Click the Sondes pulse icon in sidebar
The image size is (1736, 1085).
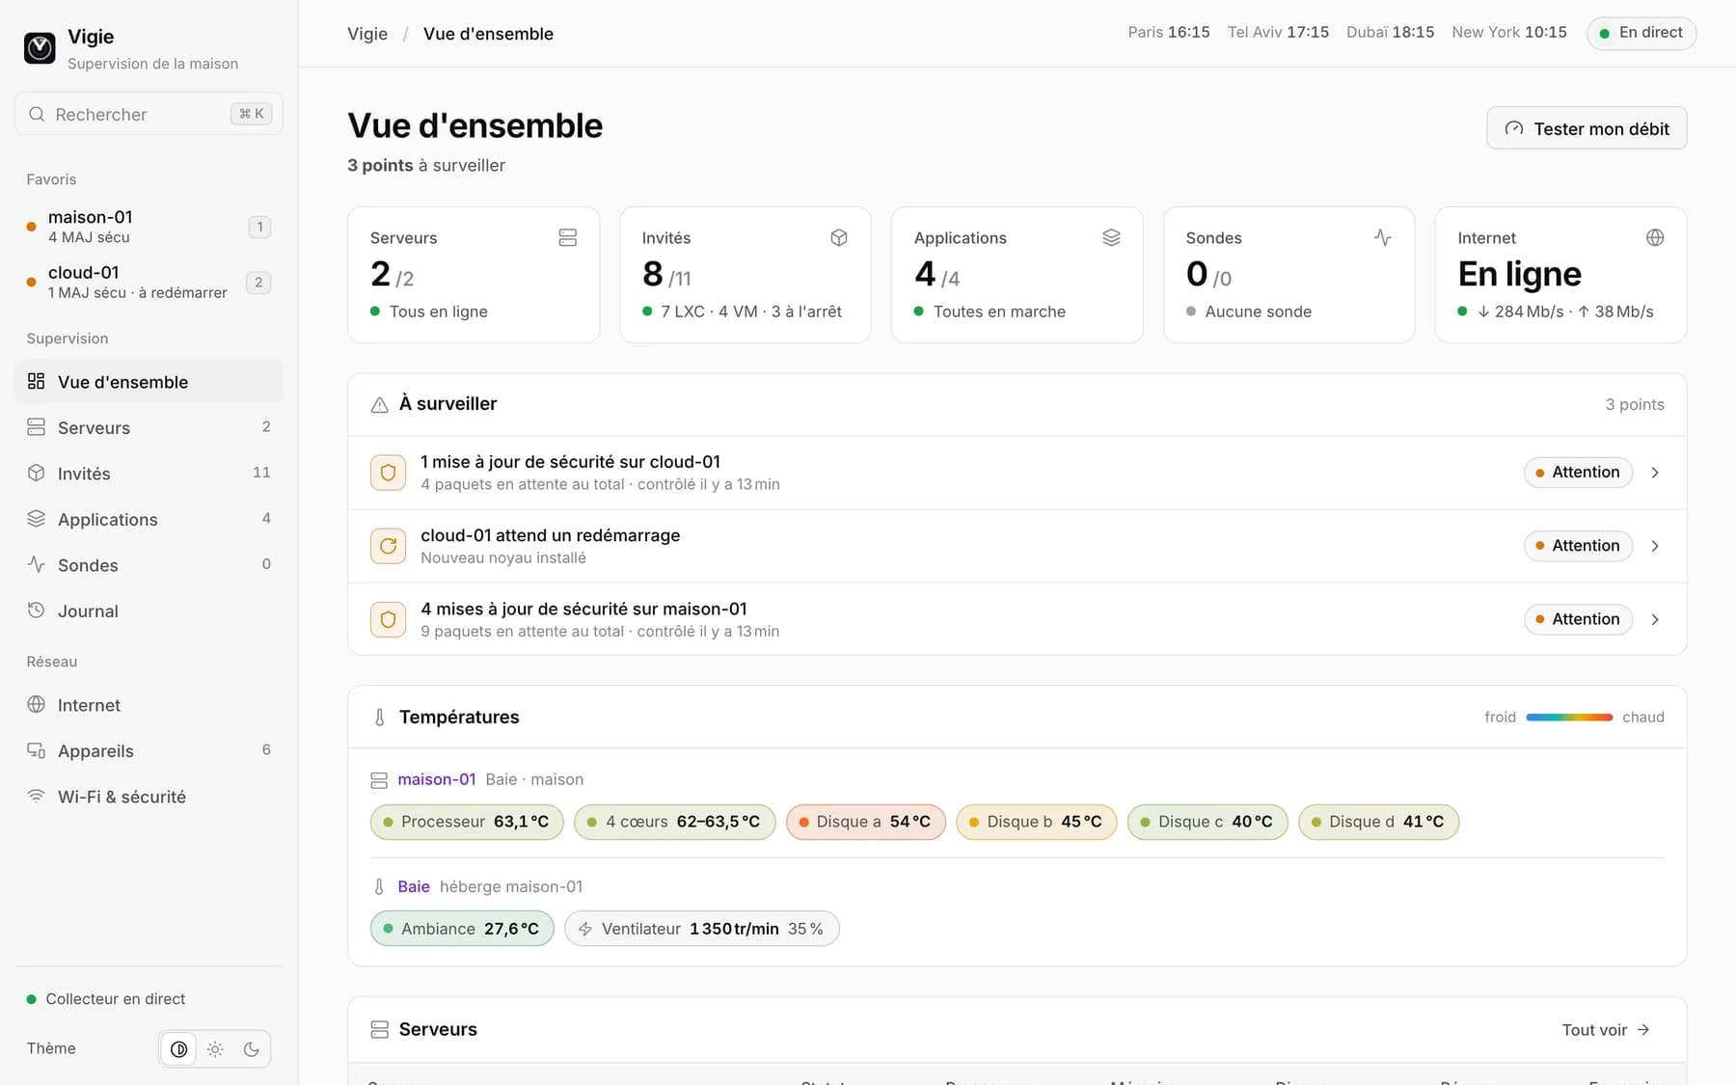[x=37, y=564]
